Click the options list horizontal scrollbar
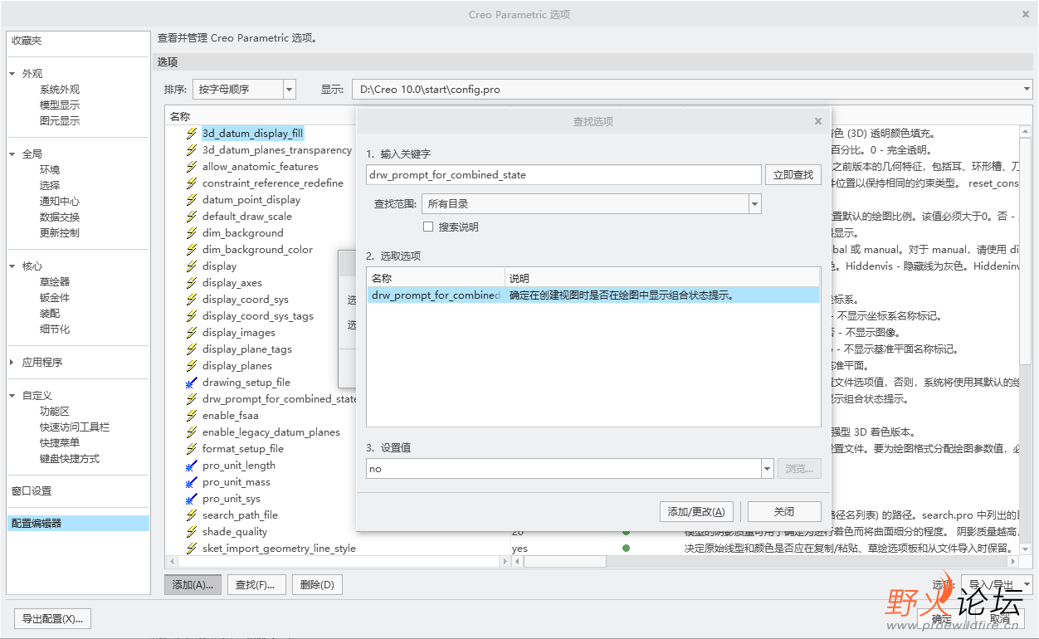Image resolution: width=1039 pixels, height=639 pixels. coord(565,562)
